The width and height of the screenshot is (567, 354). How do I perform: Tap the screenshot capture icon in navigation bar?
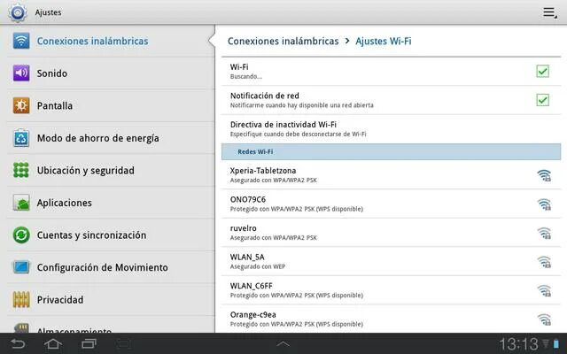123,344
